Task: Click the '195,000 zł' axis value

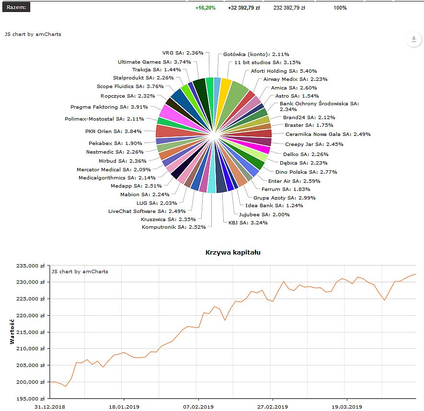Action: click(x=31, y=399)
